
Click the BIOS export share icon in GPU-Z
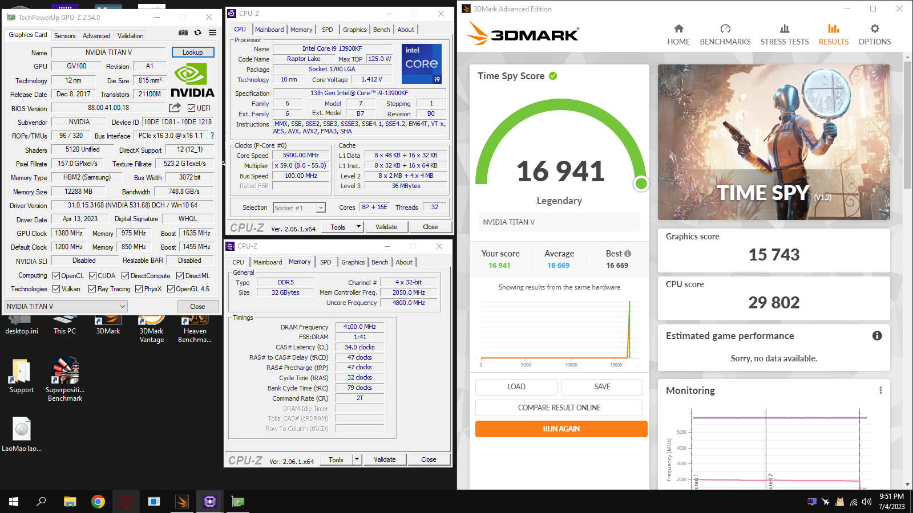(175, 108)
